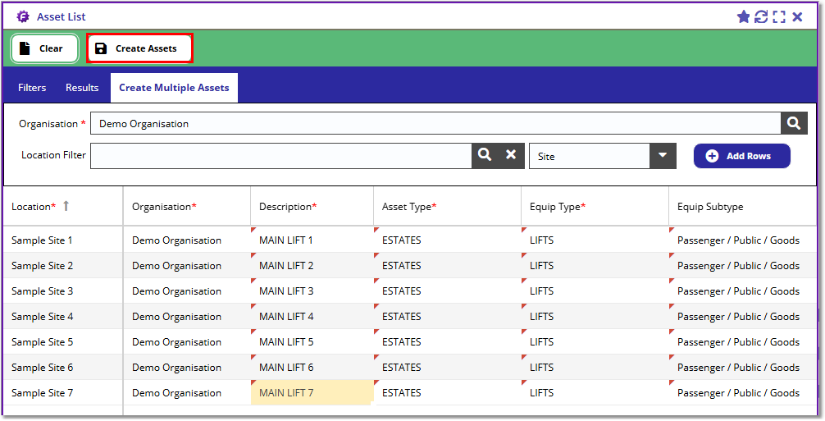
Task: Sort by Location column arrow
Action: 66,206
